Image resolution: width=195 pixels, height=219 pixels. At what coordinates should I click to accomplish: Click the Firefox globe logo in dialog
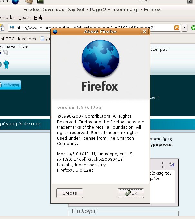(x=100, y=59)
